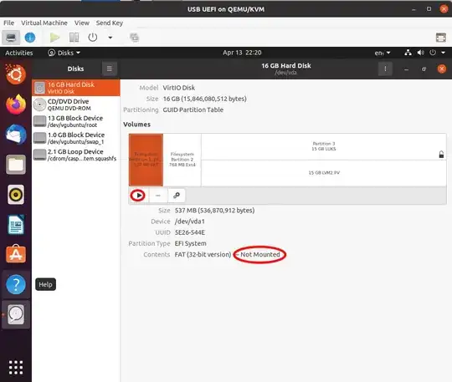Open Ubuntu Activities overview

point(19,53)
